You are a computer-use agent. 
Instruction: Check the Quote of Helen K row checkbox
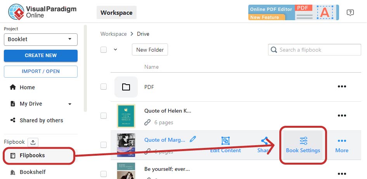point(104,115)
